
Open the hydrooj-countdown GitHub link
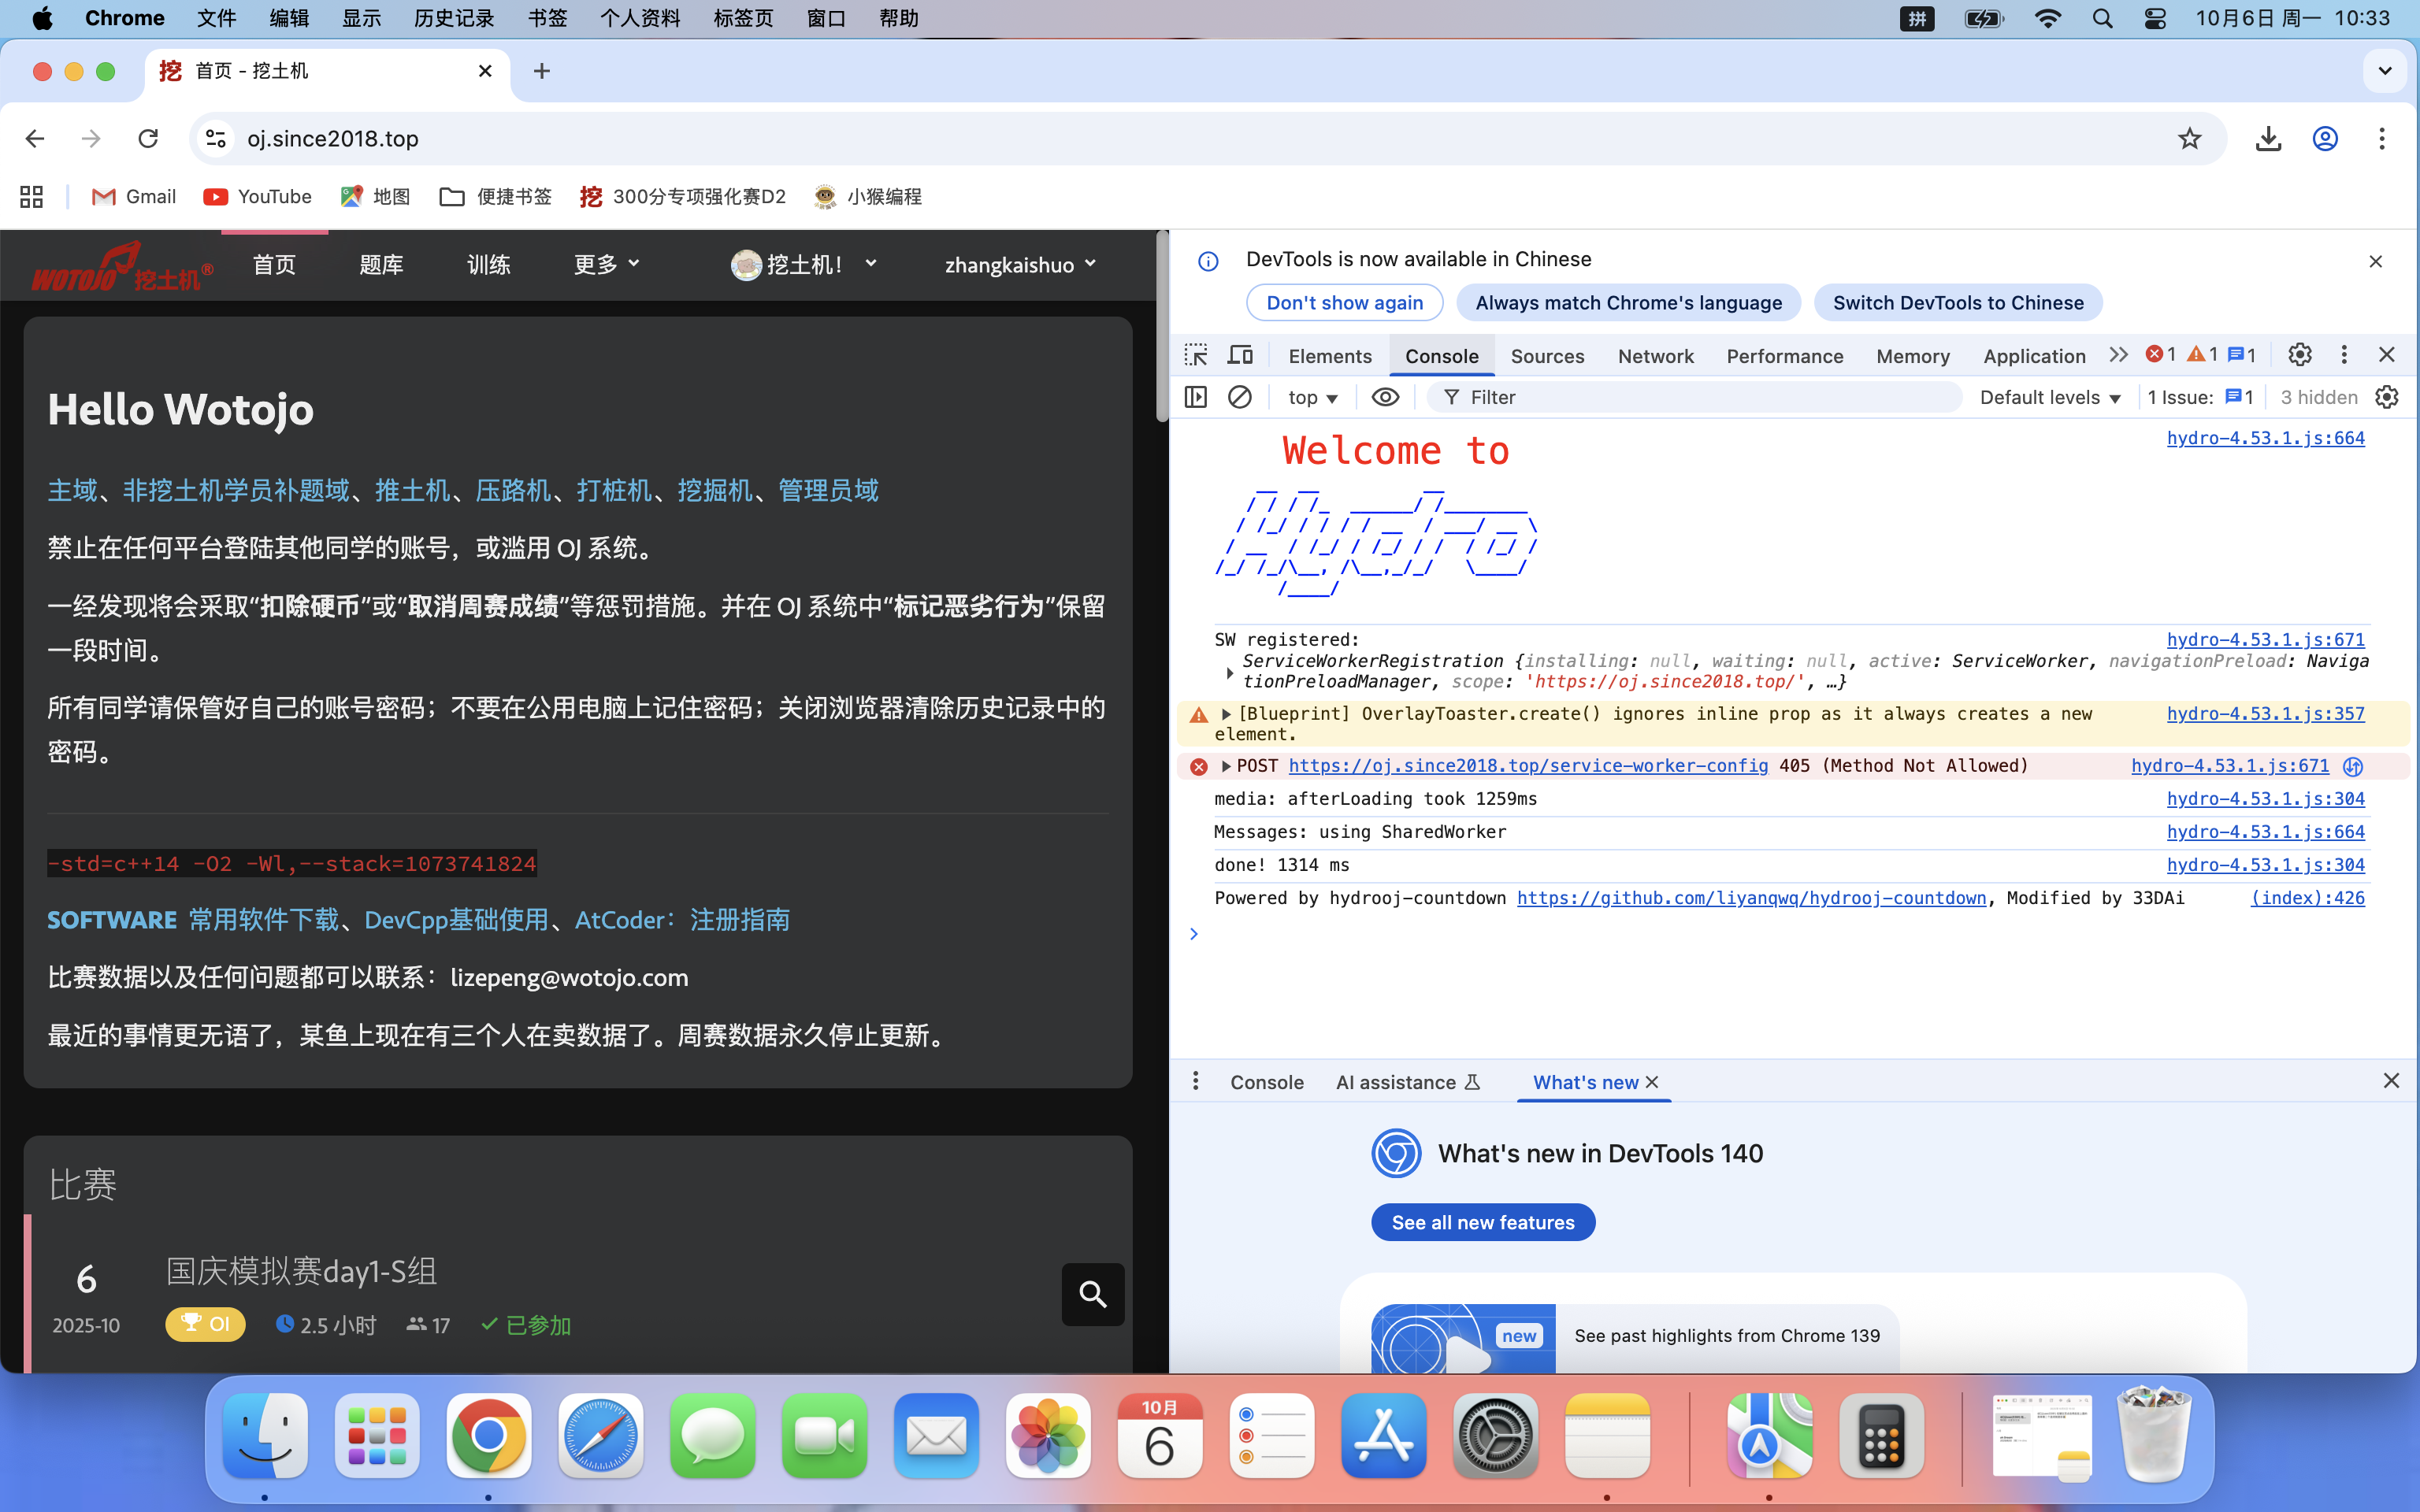point(1751,898)
